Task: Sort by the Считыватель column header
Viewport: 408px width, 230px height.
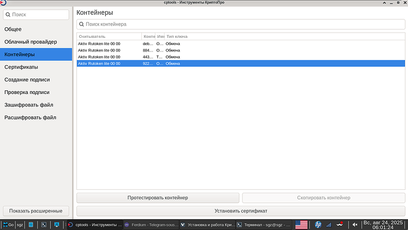Action: point(109,37)
